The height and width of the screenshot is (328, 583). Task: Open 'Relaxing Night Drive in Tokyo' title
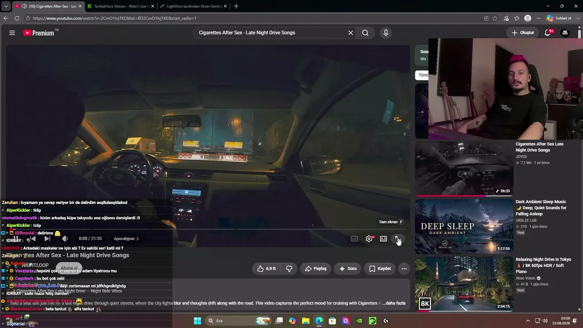click(543, 266)
